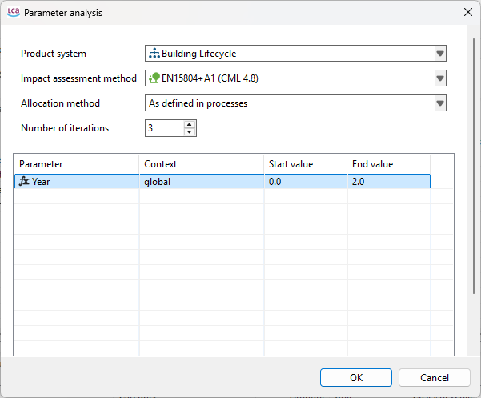Increase the number of iterations with up arrow
Image resolution: width=481 pixels, height=398 pixels.
pos(190,124)
